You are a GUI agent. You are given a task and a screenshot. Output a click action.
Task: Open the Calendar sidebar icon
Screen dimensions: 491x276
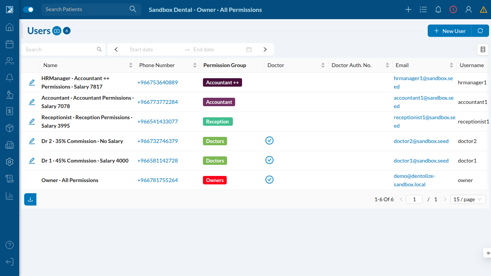(10, 44)
